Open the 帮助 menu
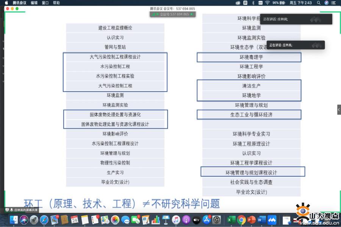The image size is (341, 227). click(x=56, y=3)
